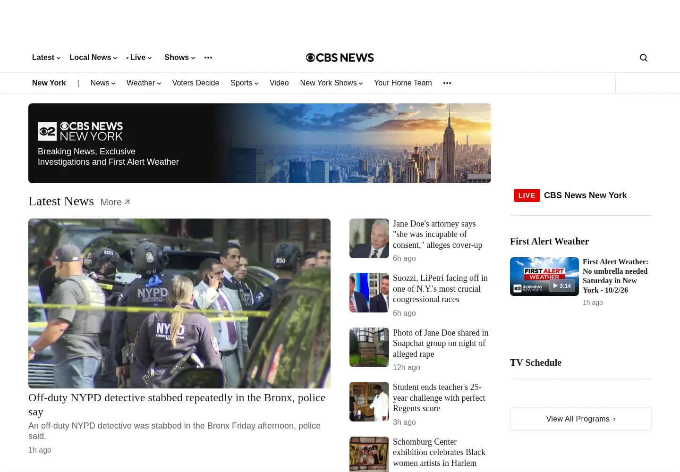Open the Jane Doe's attorney story headline
Viewport: 680px width, 472px height.
point(438,234)
